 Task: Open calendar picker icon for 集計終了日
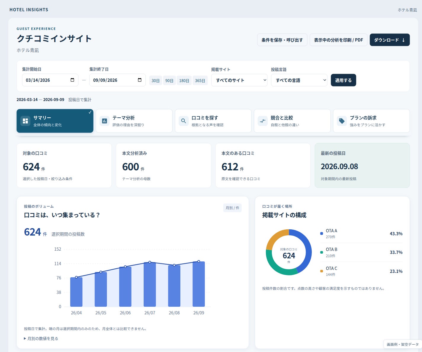140,80
